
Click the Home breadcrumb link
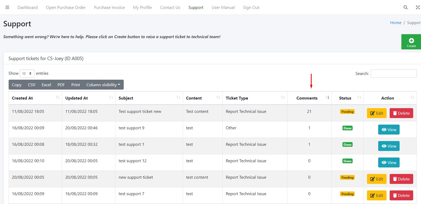click(395, 23)
